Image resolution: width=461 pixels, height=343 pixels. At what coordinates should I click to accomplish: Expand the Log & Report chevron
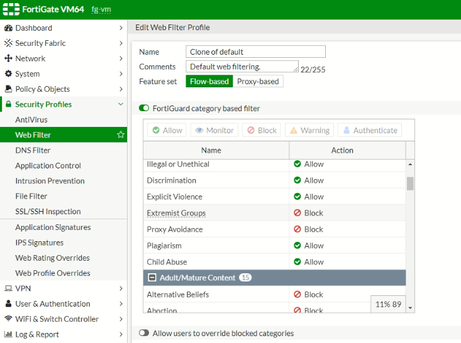point(121,334)
